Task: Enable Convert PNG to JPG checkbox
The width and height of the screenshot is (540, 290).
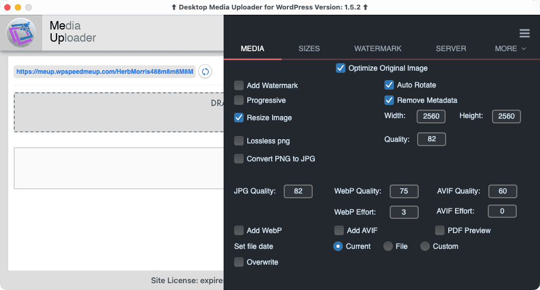Action: (239, 159)
